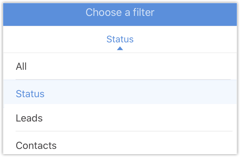Filter by All records
The width and height of the screenshot is (240, 157).
pyautogui.click(x=21, y=66)
